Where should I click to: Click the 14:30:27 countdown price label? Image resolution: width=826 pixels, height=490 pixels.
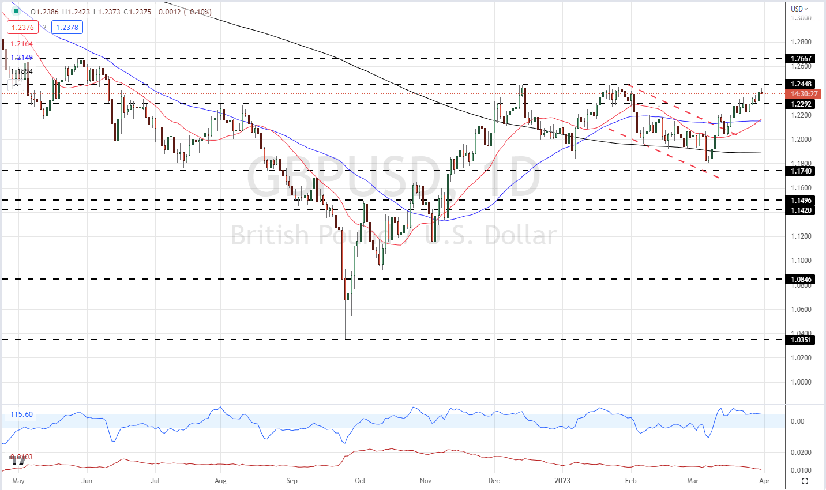click(x=804, y=94)
